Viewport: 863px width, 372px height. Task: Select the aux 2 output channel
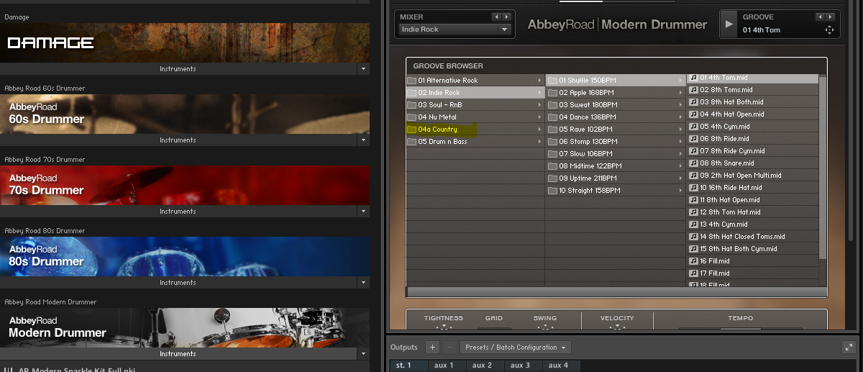click(483, 366)
